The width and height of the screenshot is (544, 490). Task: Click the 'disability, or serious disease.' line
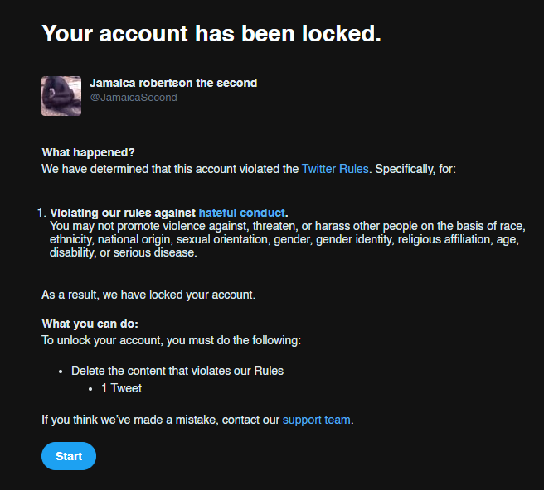pos(124,252)
